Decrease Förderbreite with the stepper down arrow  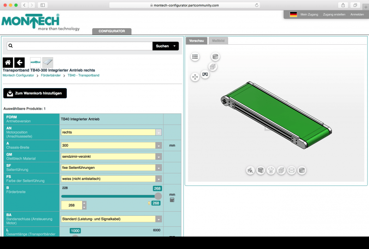[x=84, y=207]
